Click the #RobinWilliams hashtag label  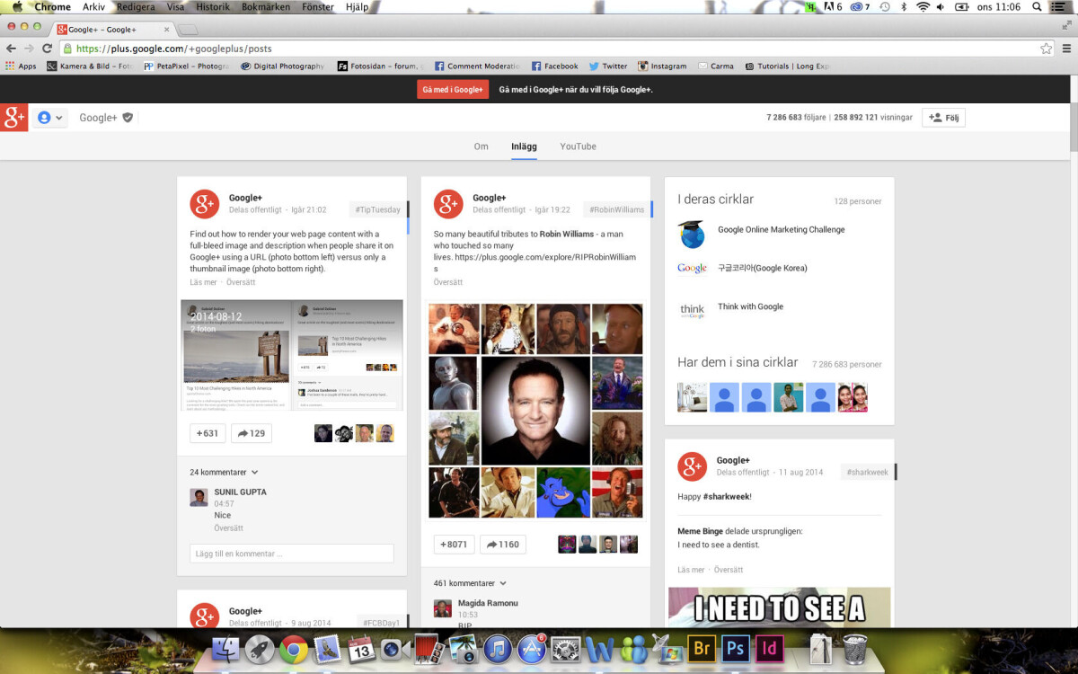click(x=616, y=209)
